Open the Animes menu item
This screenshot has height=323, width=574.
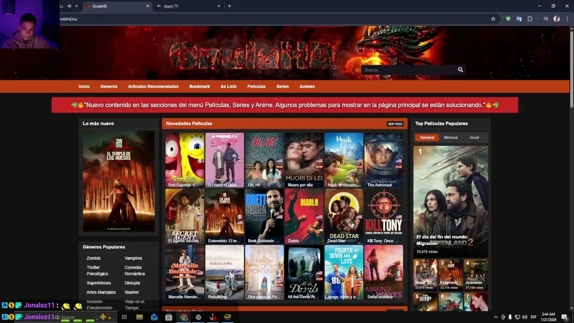(307, 87)
